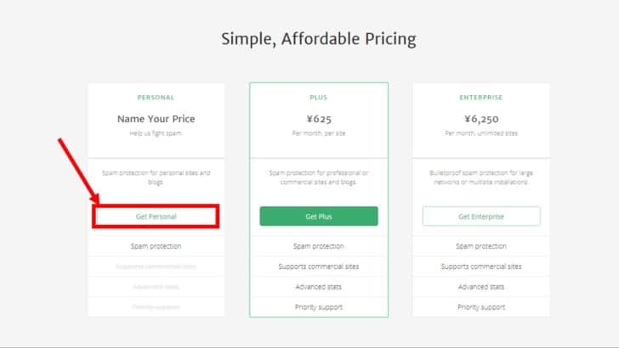Screen dimensions: 619x348
Task: Click Priority support in the Enterprise column
Action: click(x=481, y=307)
